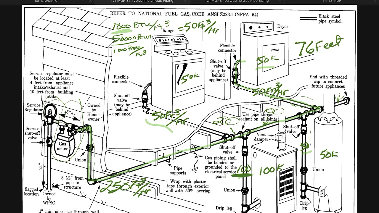The width and height of the screenshot is (379, 213).
Task: Close the SS-CAPMP-04 tab
Action: point(90,1)
